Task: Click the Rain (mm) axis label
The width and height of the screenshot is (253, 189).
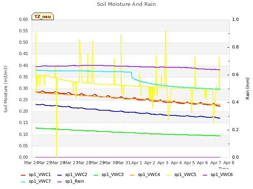Action: tap(247, 89)
